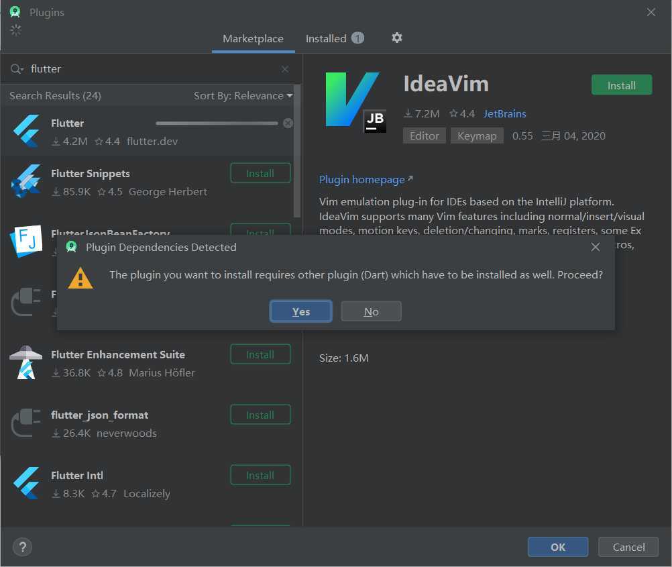Viewport: 672px width, 567px height.
Task: Install the flutter_json_format plugin
Action: tap(260, 415)
